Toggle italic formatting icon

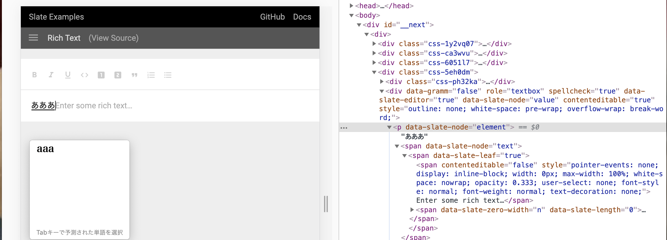tap(51, 75)
